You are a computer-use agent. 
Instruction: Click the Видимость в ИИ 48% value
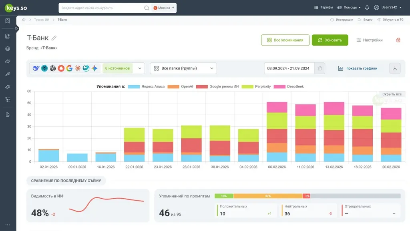40,213
